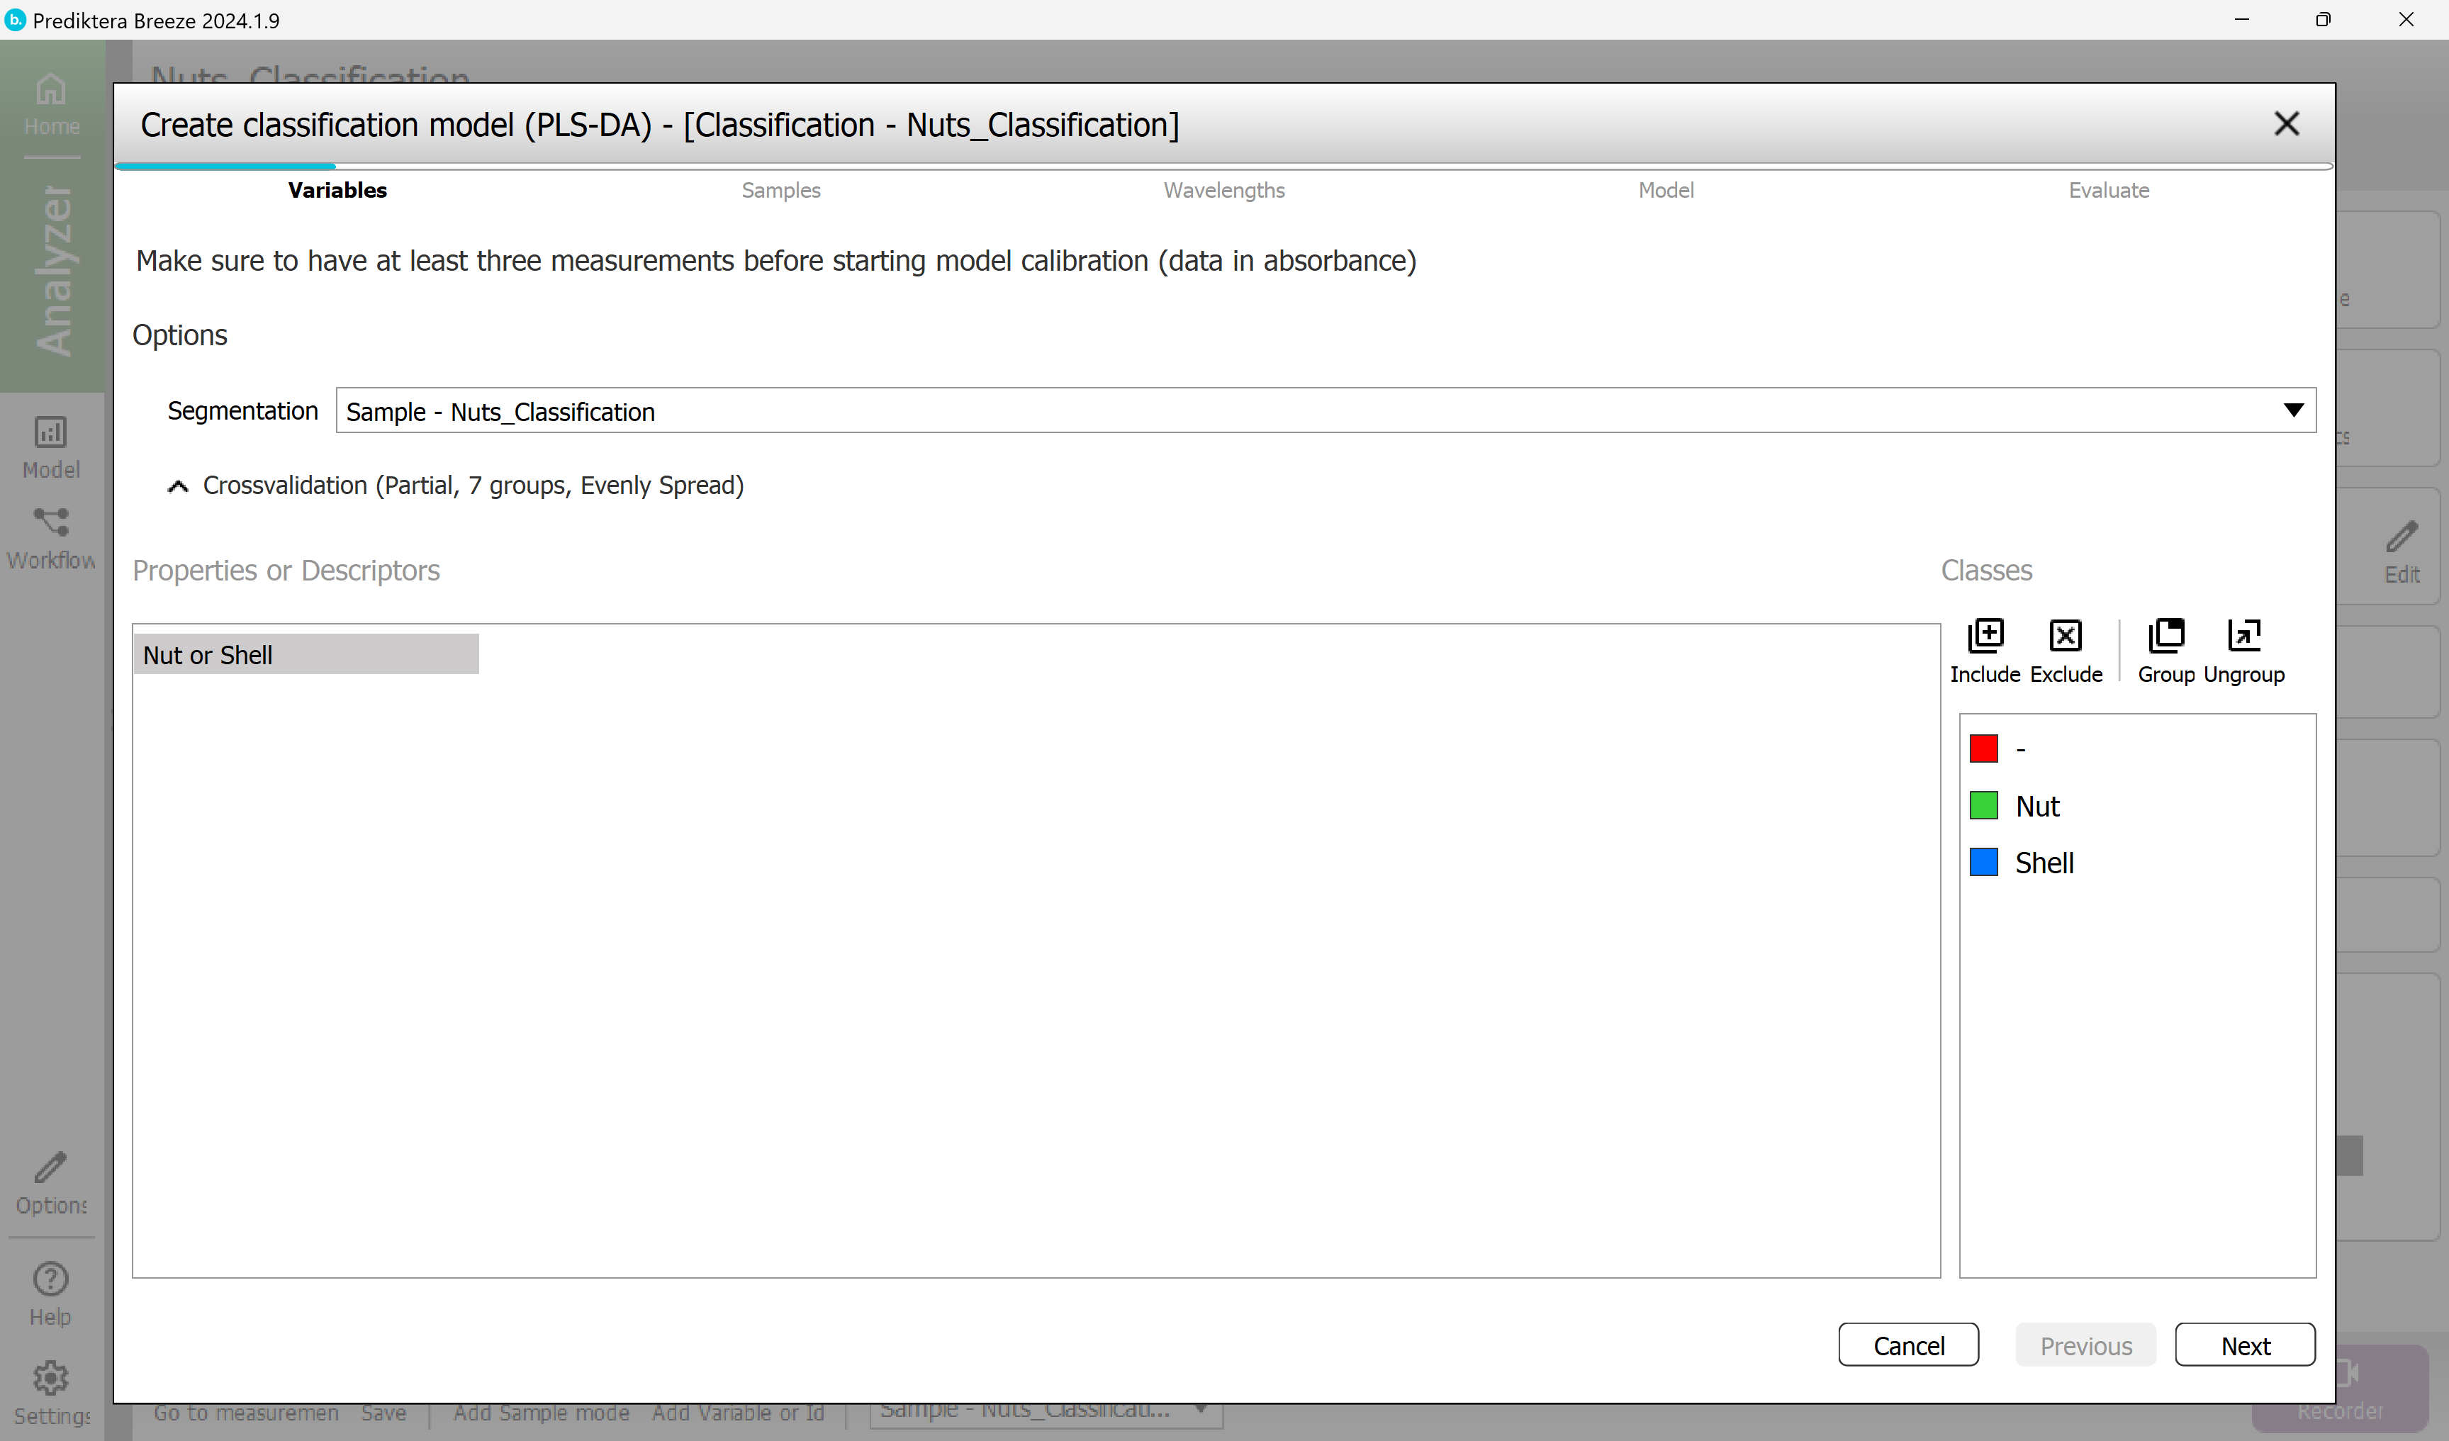Click the Help question mark icon
The image size is (2449, 1441).
(50, 1279)
